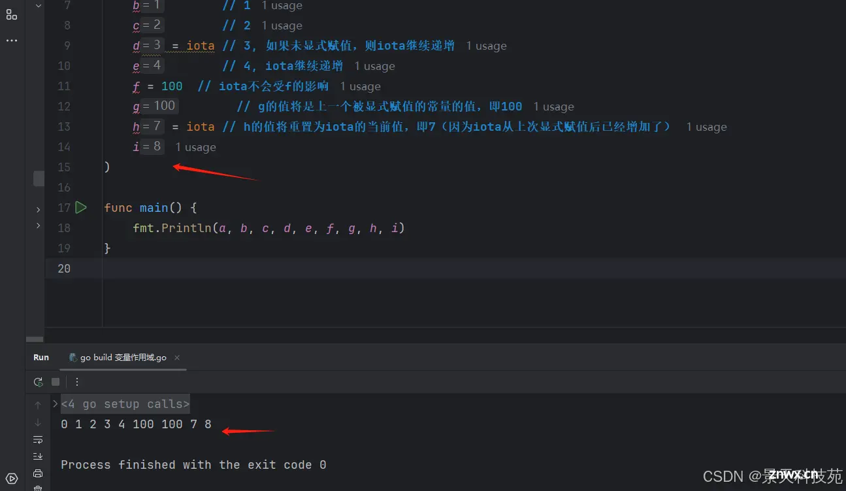Toggle soft-wrap in the Run console
The height and width of the screenshot is (491, 846).
(38, 439)
